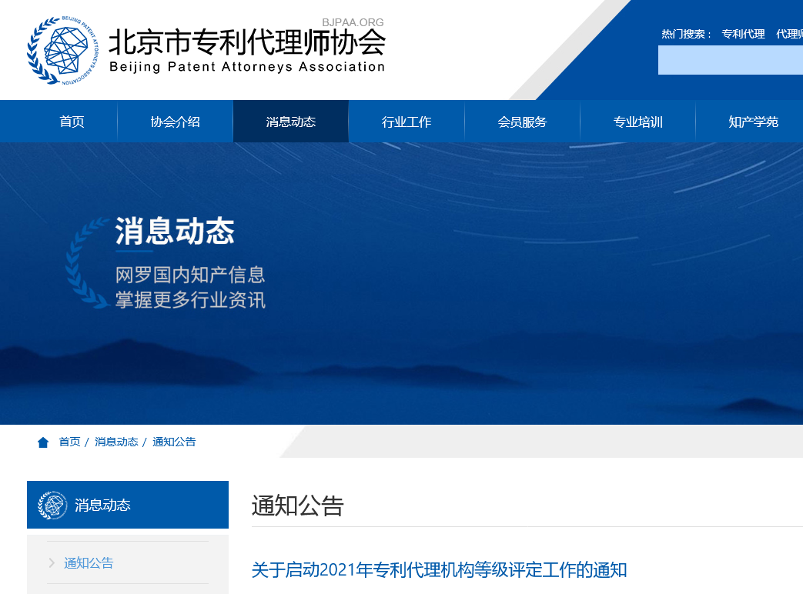The image size is (803, 594).
Task: Select 消息动态 navigation tab
Action: click(x=291, y=122)
